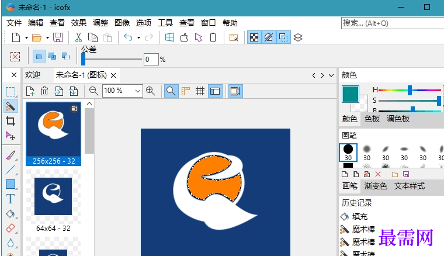Select the blur drop tool
Image resolution: width=444 pixels, height=256 pixels.
(11, 243)
